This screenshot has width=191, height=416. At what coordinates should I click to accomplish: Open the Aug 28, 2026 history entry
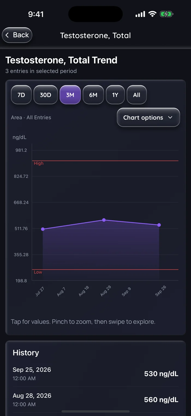[x=95, y=400]
